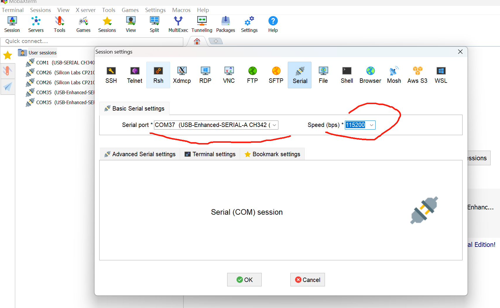Click the Cancel button
Screen dimensions: 500x308
(308, 280)
